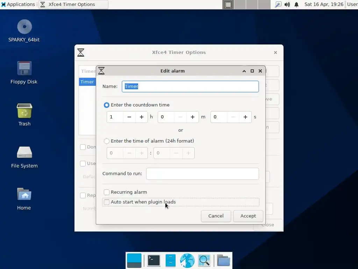This screenshot has height=269, width=358.
Task: Increase the countdown seconds value
Action: point(245,117)
